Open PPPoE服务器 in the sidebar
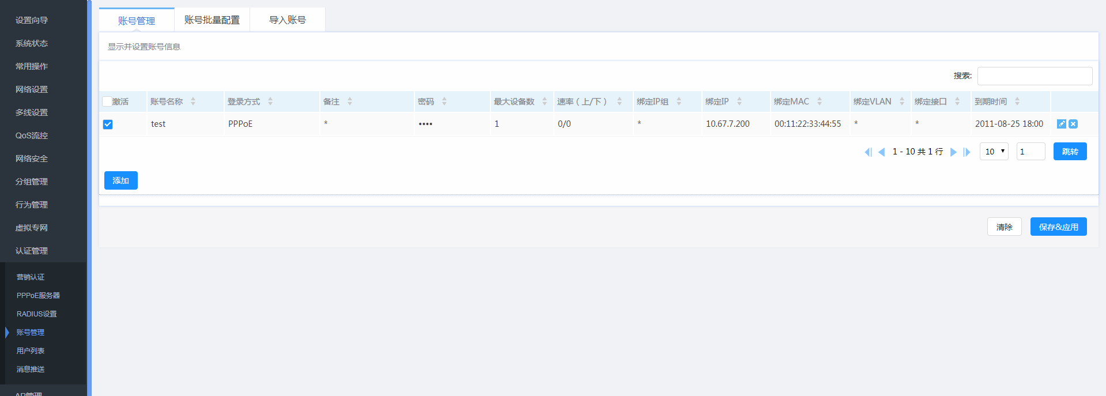Viewport: 1106px width, 396px height. click(38, 295)
